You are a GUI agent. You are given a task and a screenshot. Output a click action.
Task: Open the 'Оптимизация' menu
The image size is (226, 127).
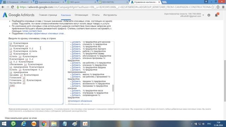(x=81, y=15)
